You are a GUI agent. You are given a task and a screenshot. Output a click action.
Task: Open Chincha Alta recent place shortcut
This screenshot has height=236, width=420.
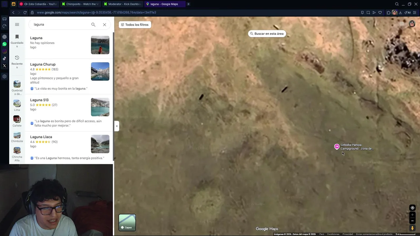point(17,154)
